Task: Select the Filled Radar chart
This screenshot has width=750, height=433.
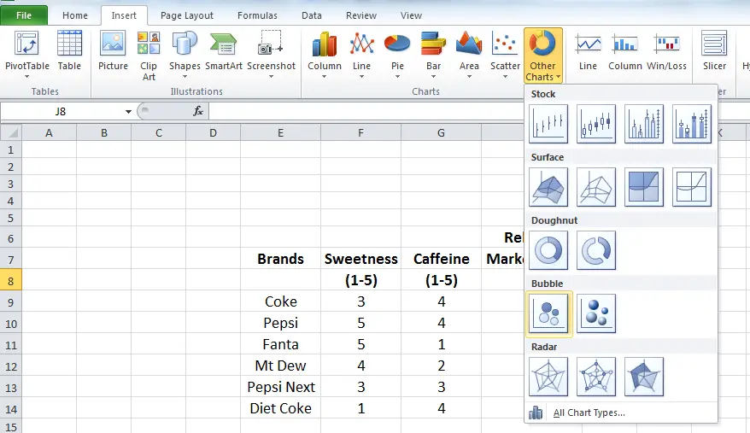Action: pyautogui.click(x=644, y=377)
